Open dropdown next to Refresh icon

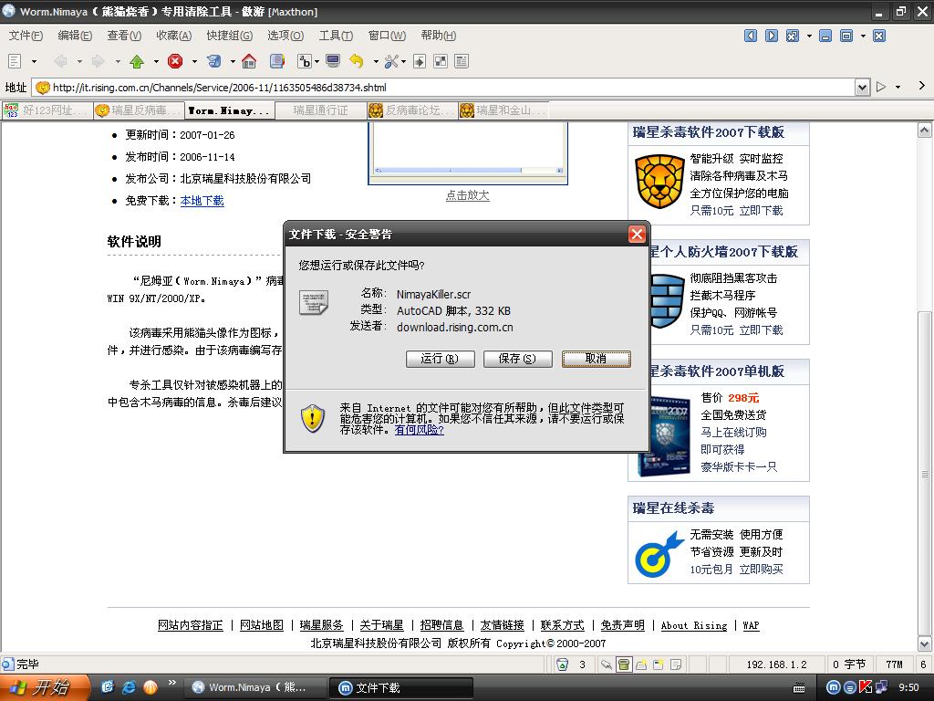click(x=233, y=61)
